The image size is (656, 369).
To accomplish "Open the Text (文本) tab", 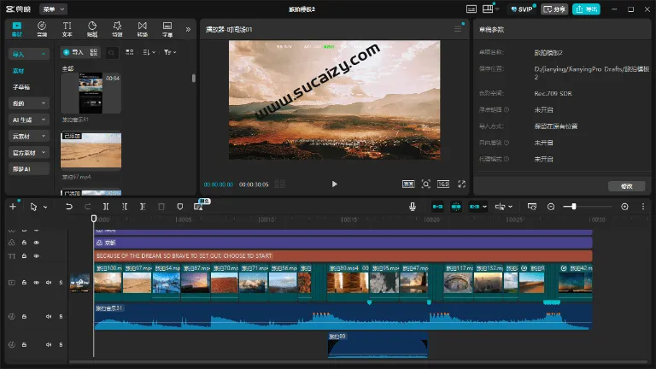I will (x=67, y=29).
